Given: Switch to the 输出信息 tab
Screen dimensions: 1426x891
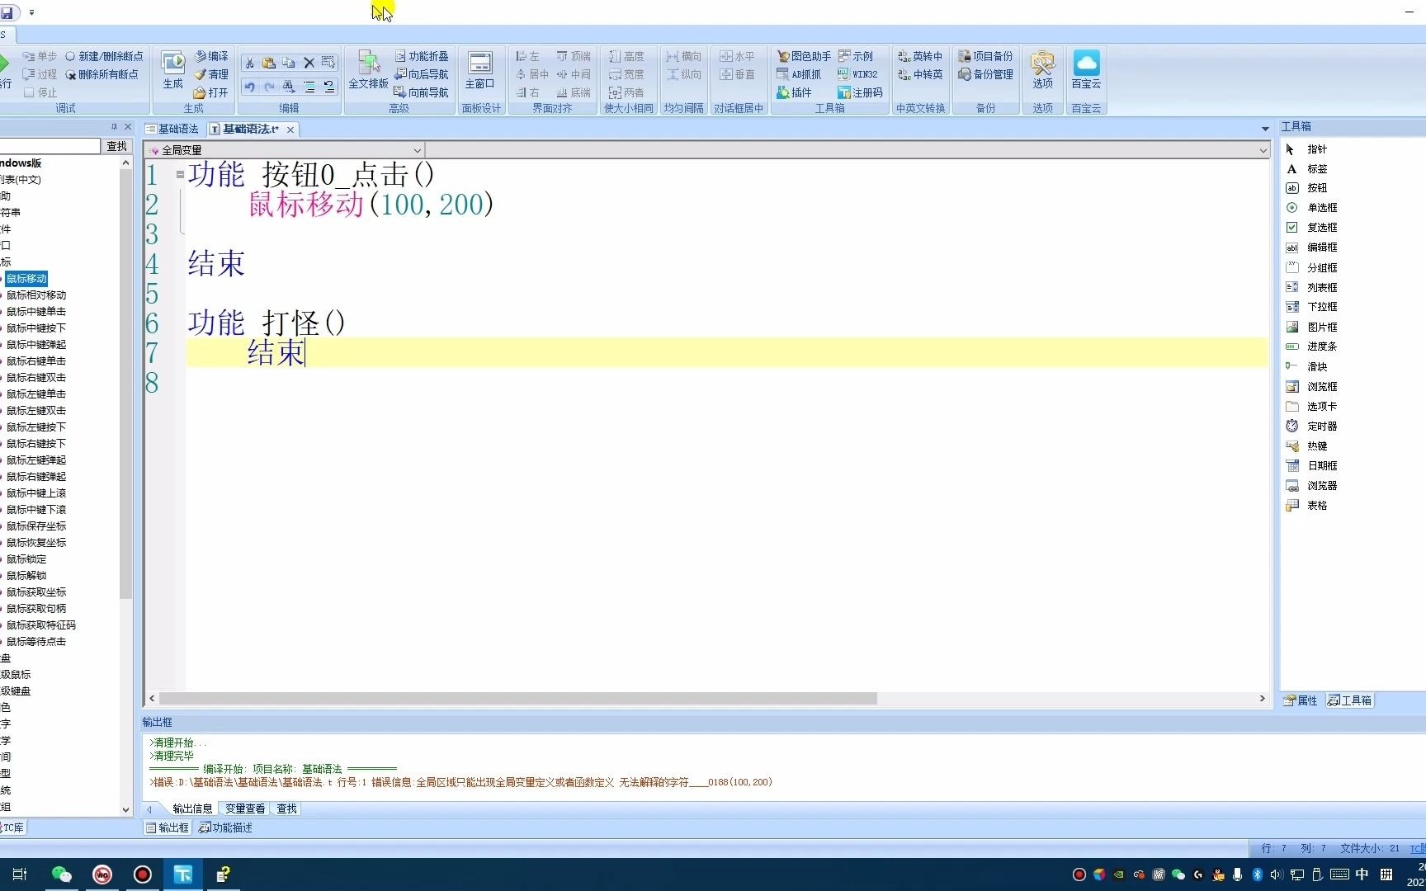Looking at the screenshot, I should pyautogui.click(x=192, y=808).
